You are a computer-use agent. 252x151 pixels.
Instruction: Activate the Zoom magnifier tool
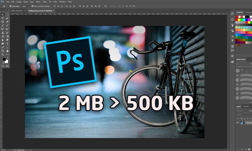tap(3, 55)
